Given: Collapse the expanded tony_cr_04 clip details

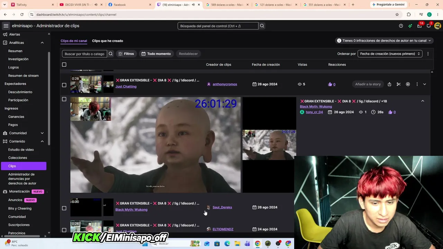Looking at the screenshot, I should tap(423, 101).
